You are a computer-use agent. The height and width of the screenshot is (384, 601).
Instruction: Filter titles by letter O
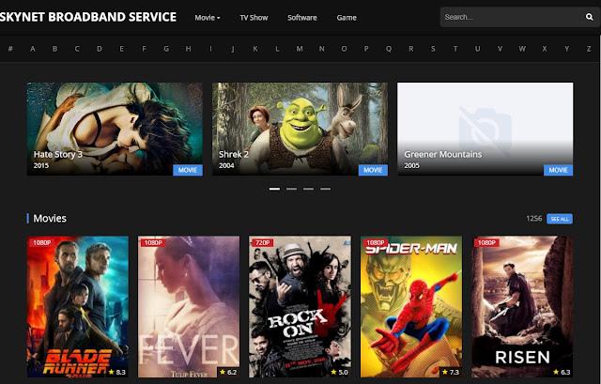(x=344, y=49)
